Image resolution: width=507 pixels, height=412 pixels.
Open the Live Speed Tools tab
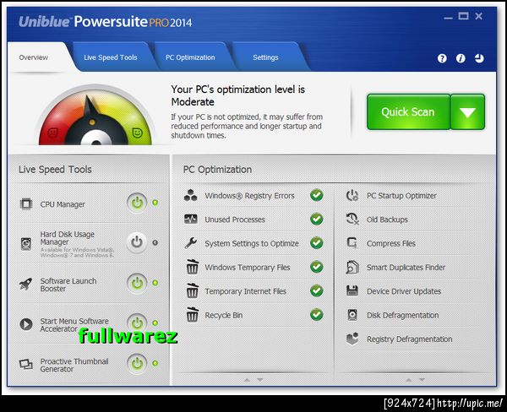pos(111,57)
